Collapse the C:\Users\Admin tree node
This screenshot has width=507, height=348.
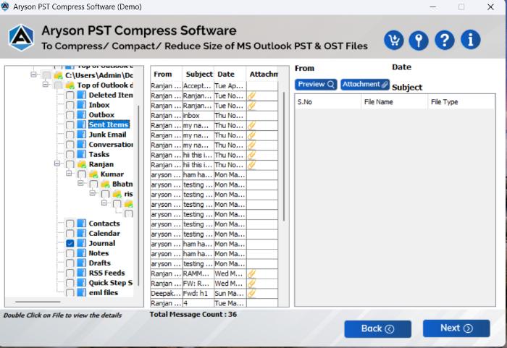pyautogui.click(x=33, y=75)
